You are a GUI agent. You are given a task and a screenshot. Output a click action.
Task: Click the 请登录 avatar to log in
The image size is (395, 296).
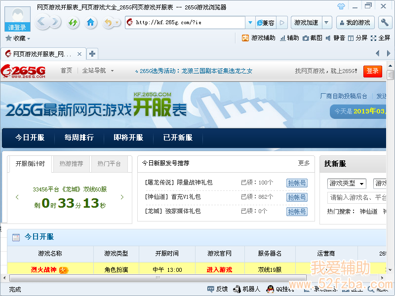(17, 19)
